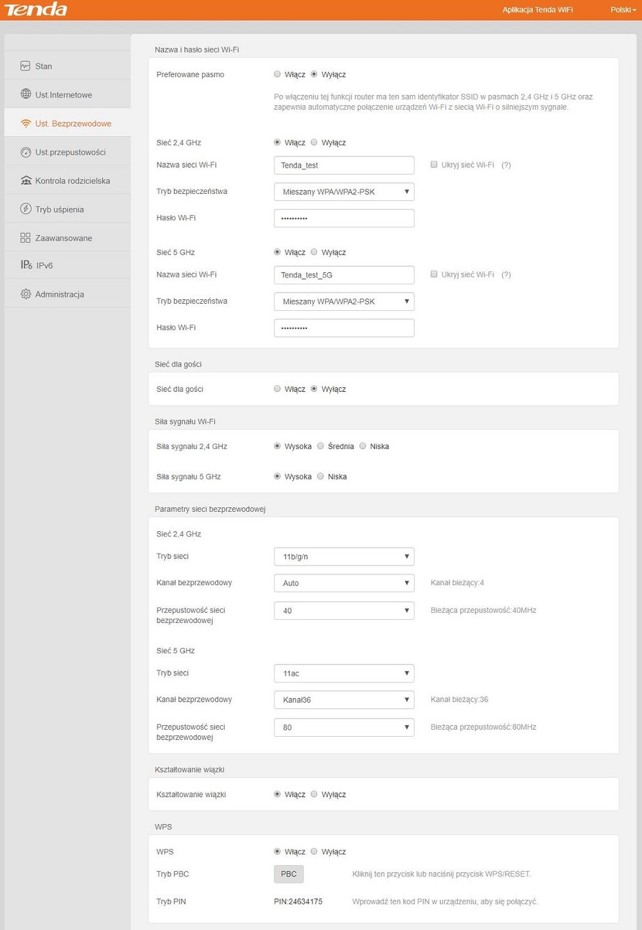Open the Administracja page
The height and width of the screenshot is (930, 642).
click(67, 294)
